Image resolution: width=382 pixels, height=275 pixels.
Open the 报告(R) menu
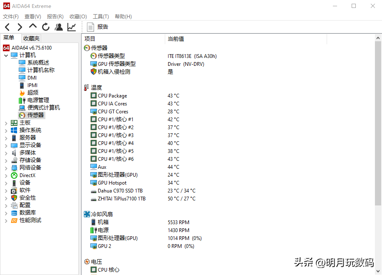tap(55, 16)
